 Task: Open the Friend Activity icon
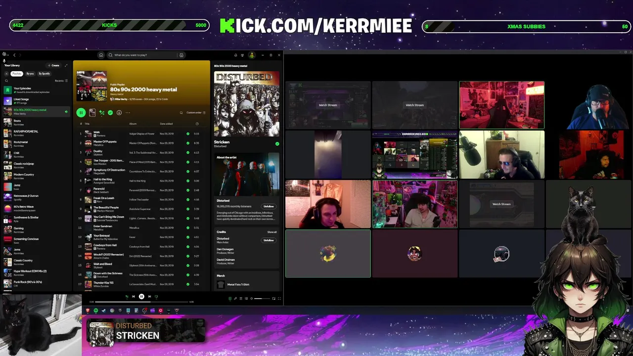[243, 55]
